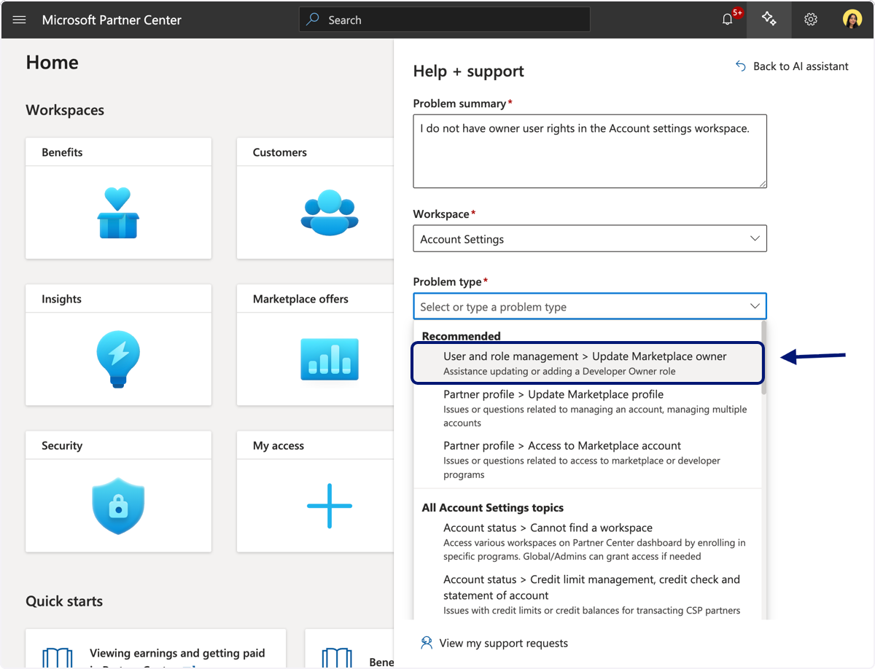This screenshot has width=875, height=669.
Task: Select Cannot find a workspace option
Action: point(588,541)
